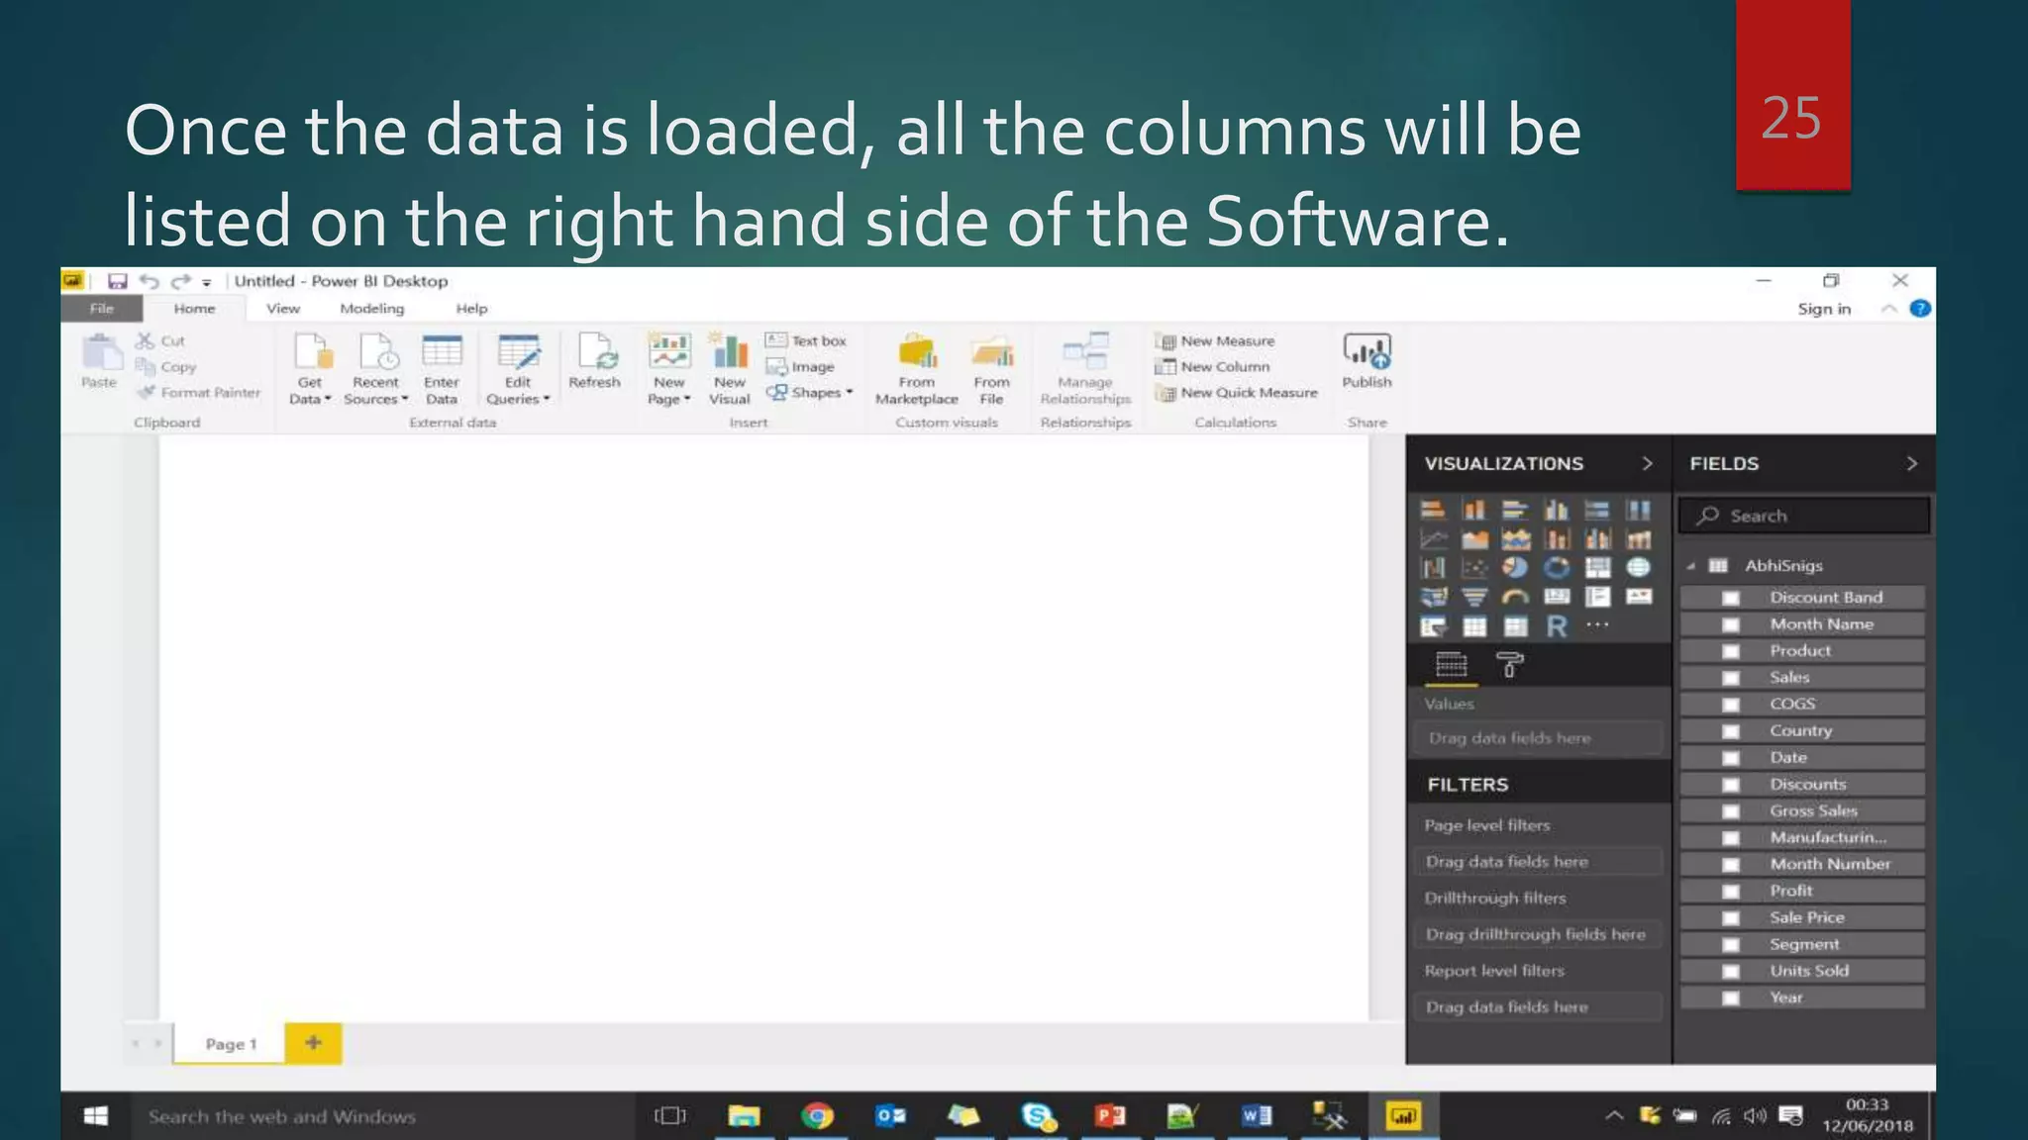Image resolution: width=2028 pixels, height=1140 pixels.
Task: Select the donut chart visualization
Action: (1557, 568)
